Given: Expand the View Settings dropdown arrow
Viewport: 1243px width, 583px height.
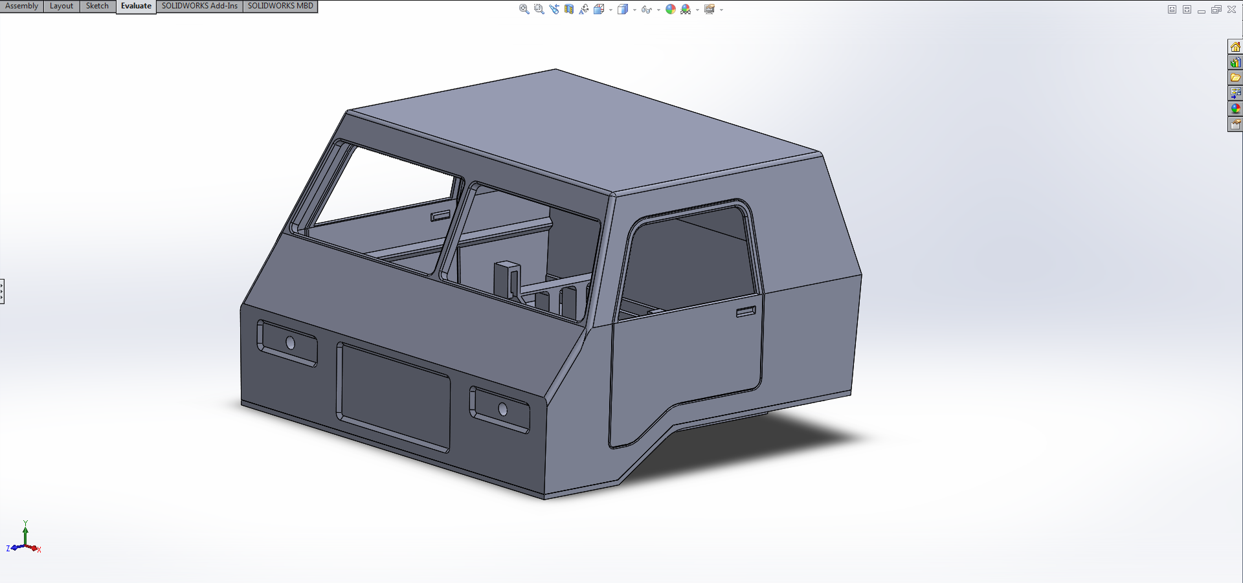Looking at the screenshot, I should [x=721, y=10].
